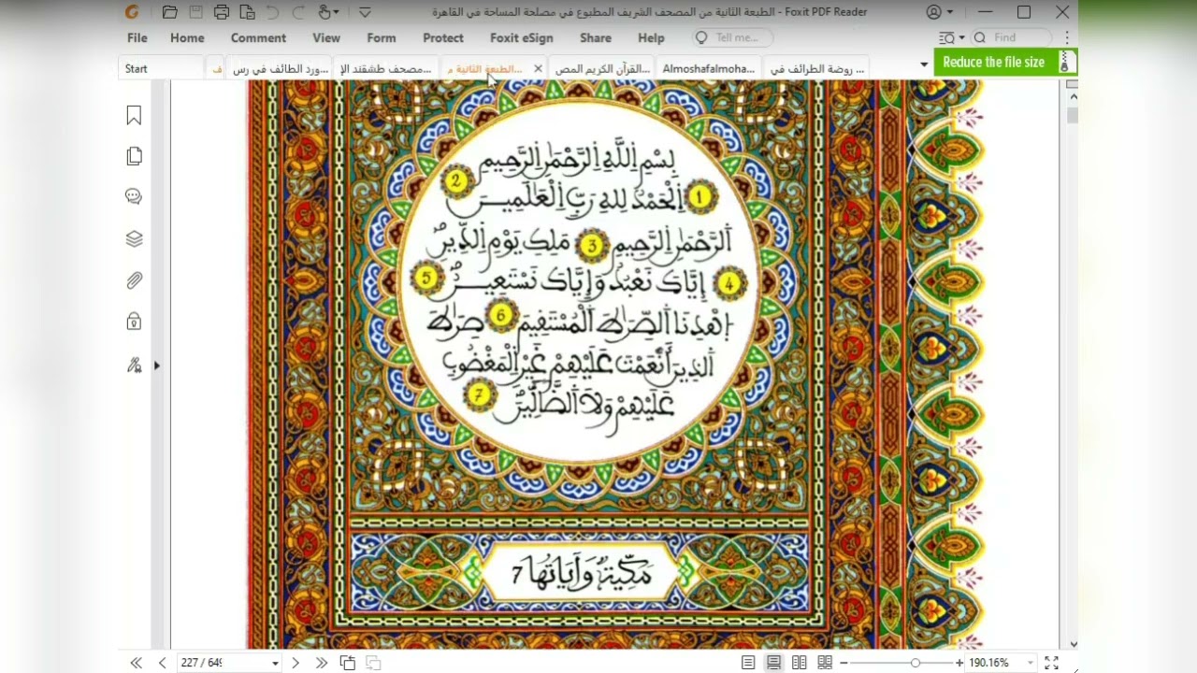Switch to the Almoshafalmoha document tab
This screenshot has width=1197, height=673.
click(709, 68)
